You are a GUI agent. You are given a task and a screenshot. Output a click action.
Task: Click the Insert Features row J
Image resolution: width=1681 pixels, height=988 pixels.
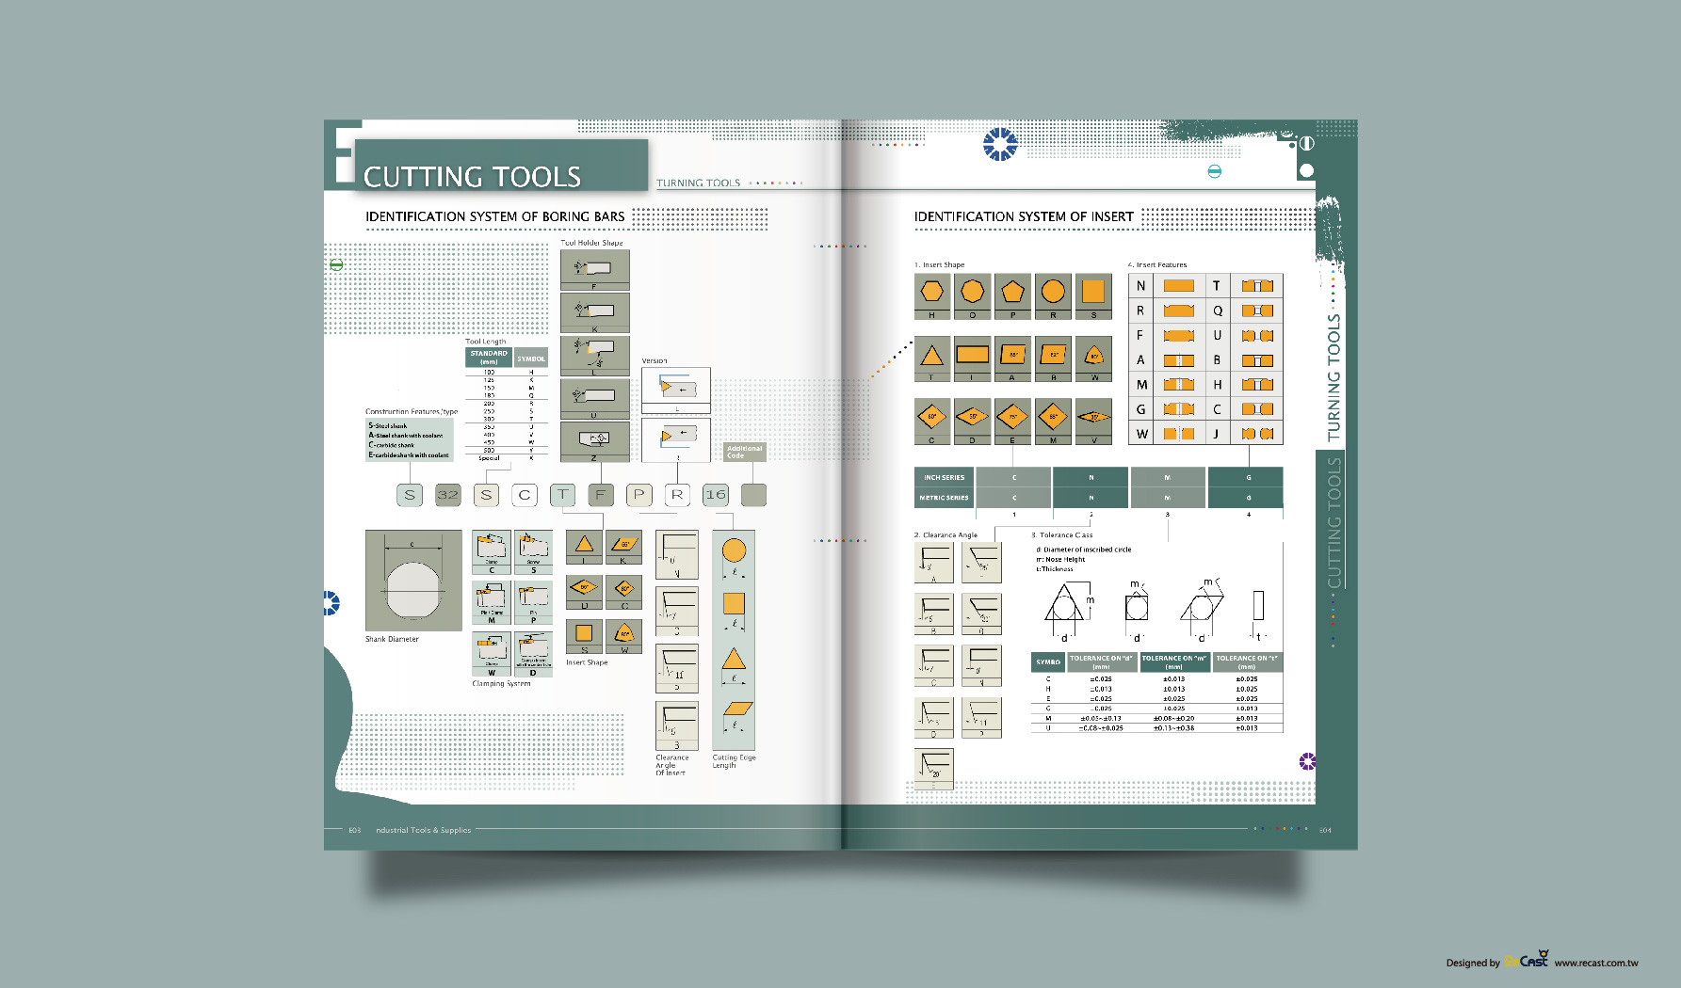(1244, 434)
